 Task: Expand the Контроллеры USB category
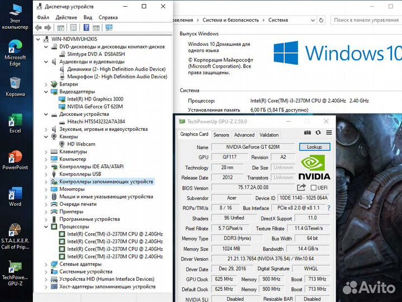click(46, 174)
